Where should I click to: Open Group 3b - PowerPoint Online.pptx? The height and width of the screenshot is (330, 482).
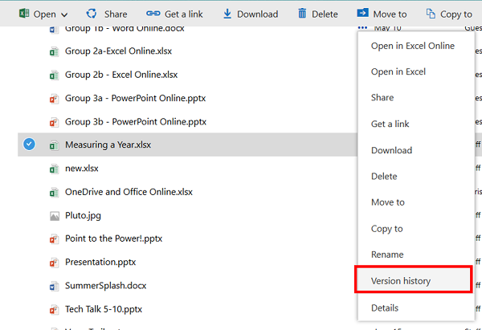136,122
